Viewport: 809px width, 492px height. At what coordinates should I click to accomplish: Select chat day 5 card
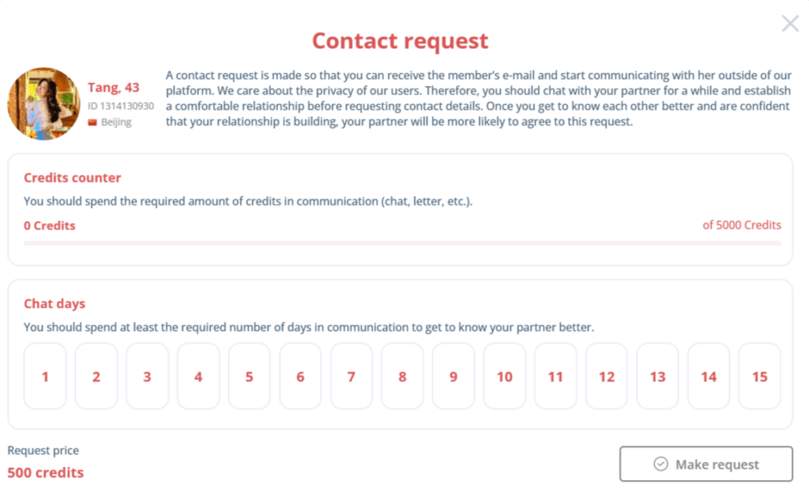pos(249,377)
